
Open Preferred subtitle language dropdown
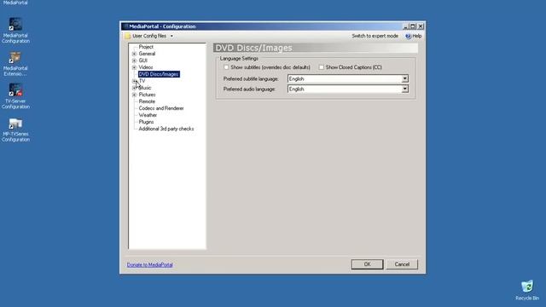404,78
